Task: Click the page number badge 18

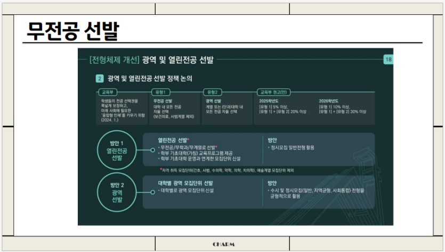Action: [x=389, y=60]
